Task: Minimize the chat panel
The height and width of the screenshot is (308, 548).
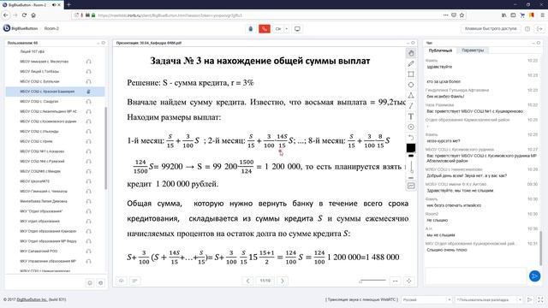Action: click(x=533, y=43)
